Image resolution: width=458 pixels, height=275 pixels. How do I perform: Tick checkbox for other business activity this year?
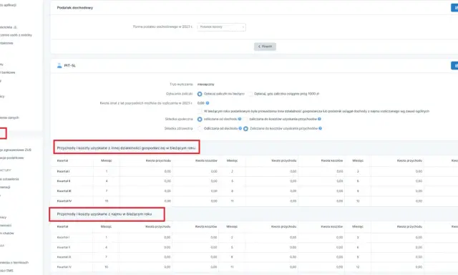coord(200,111)
